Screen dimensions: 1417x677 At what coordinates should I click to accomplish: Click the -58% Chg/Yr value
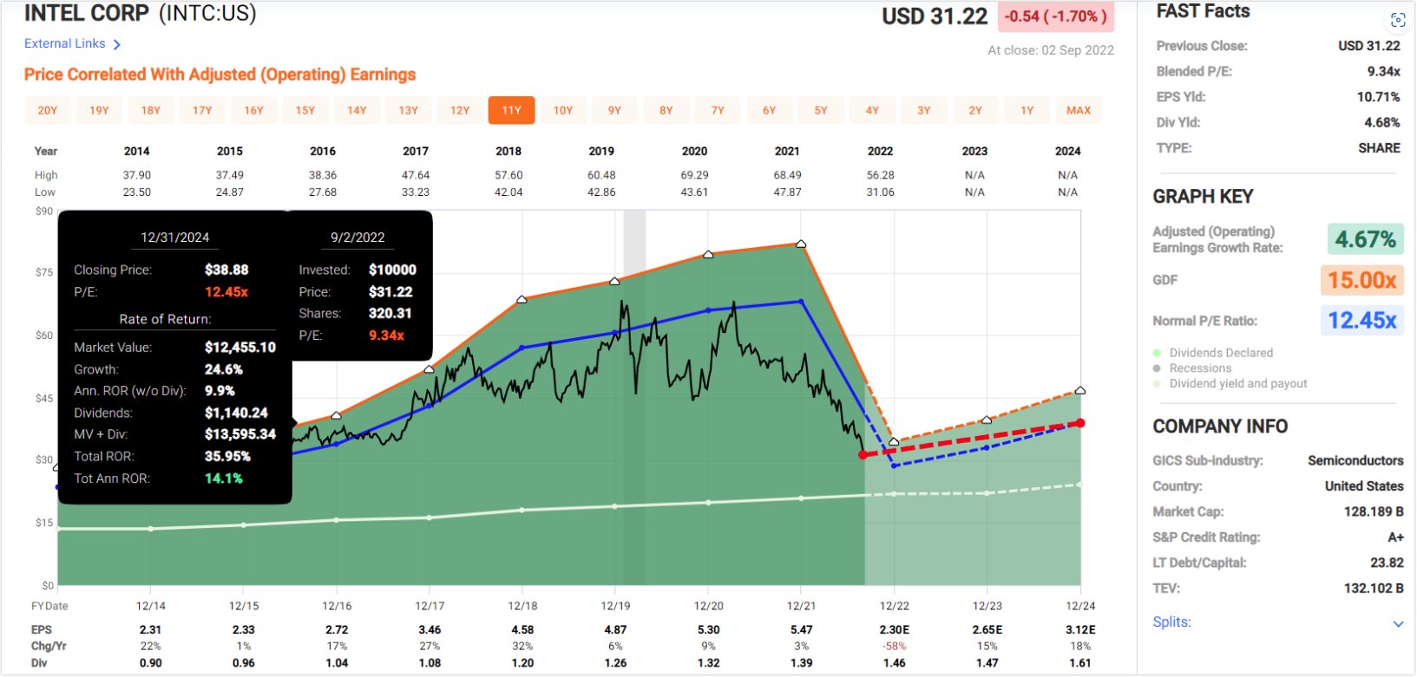pyautogui.click(x=894, y=647)
